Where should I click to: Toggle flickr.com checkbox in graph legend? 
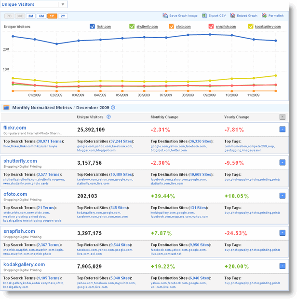coord(92,26)
